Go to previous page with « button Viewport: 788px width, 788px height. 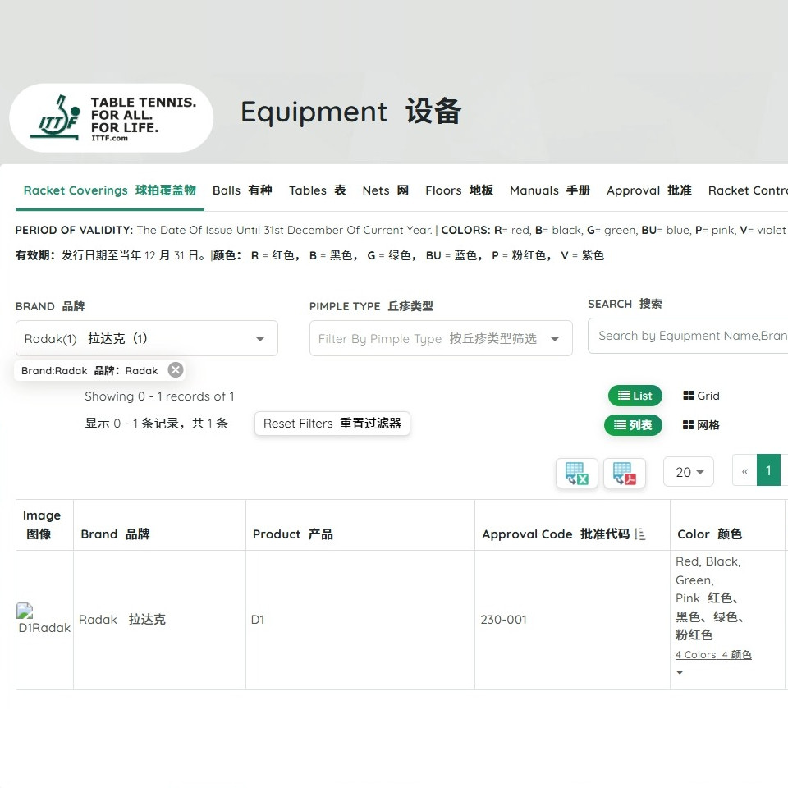point(744,471)
